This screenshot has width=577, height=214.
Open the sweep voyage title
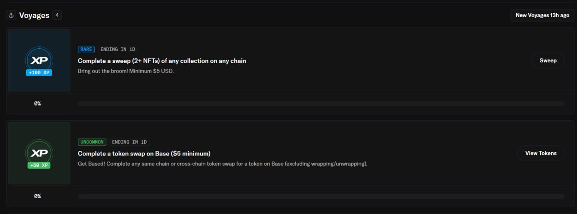coord(162,61)
